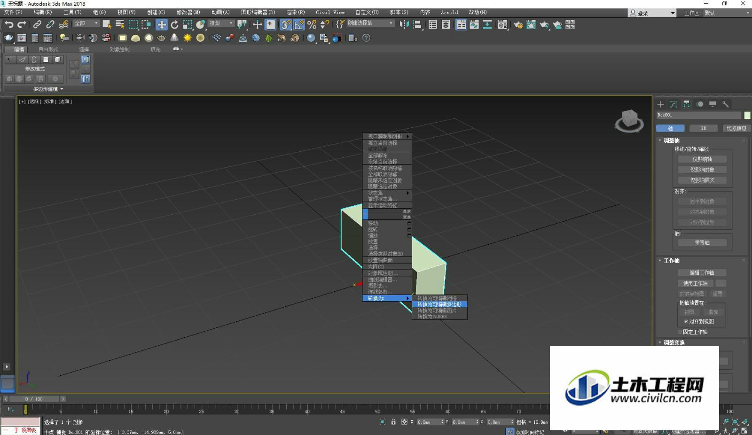This screenshot has width=752, height=435.
Task: Activate the Select and Scale tool
Action: 188,24
